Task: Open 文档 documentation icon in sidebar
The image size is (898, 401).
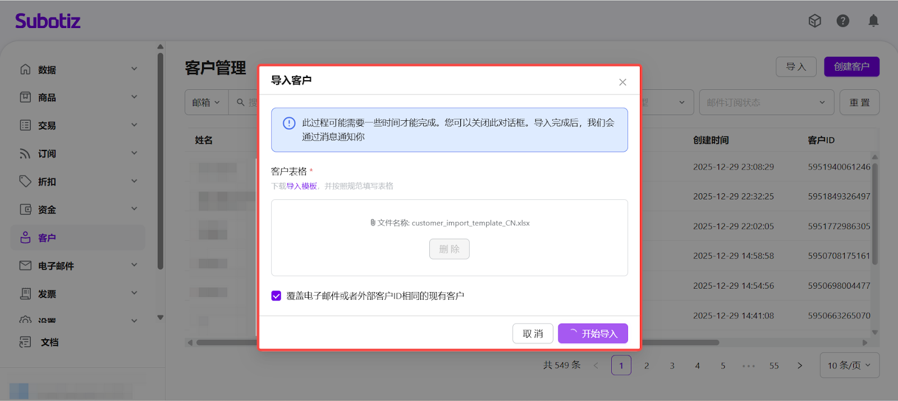Action: (25, 342)
